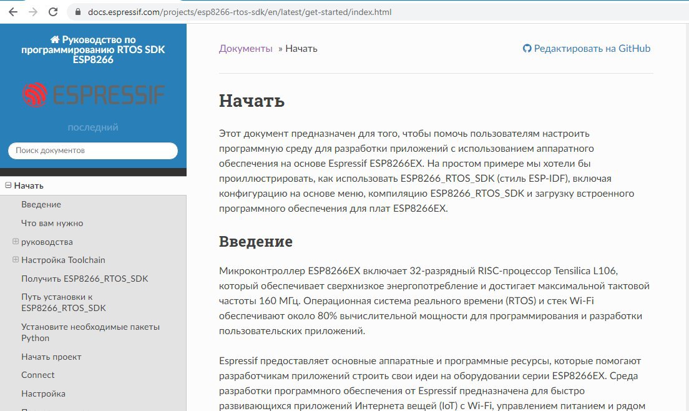Reload the page with the refresh icon

tap(53, 12)
